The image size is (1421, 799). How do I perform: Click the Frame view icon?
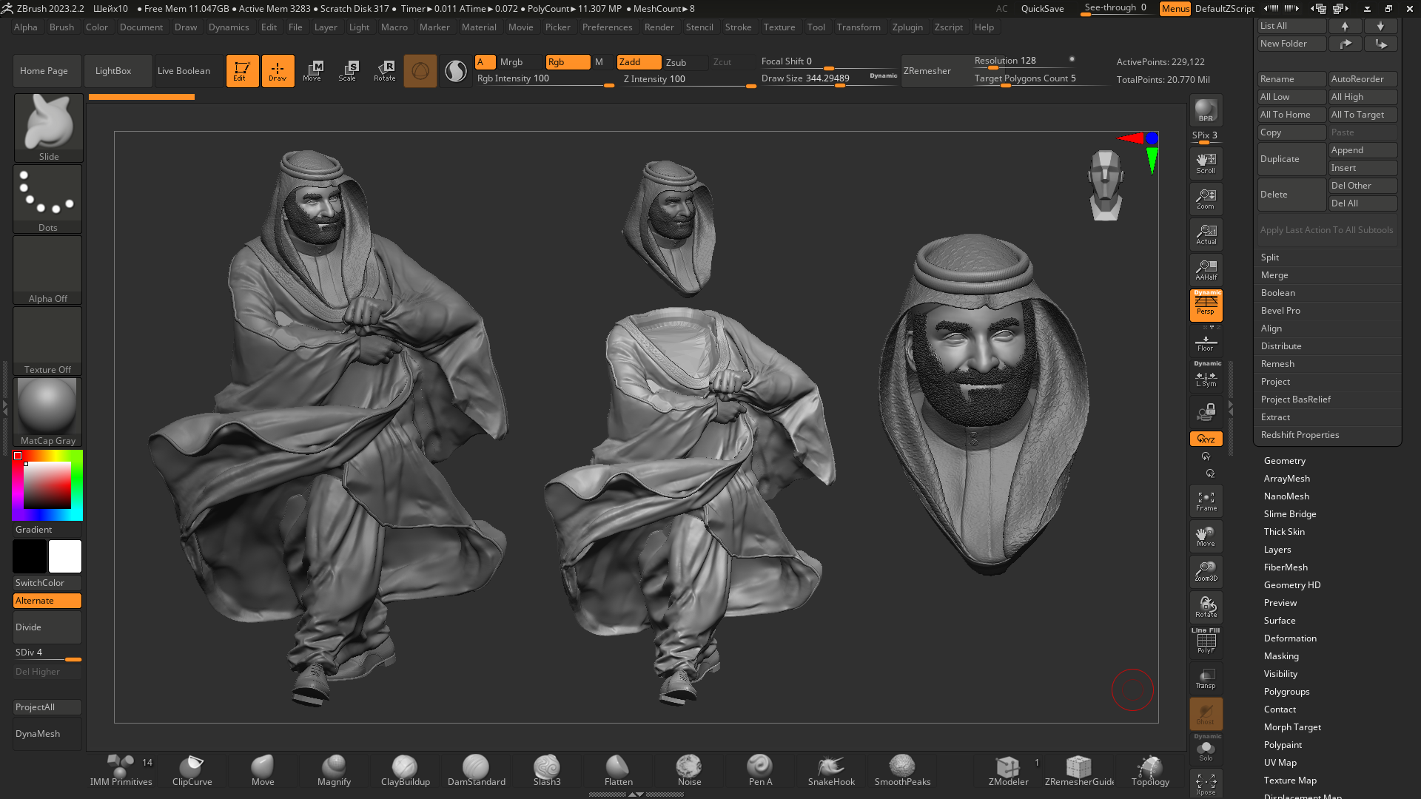pos(1206,501)
